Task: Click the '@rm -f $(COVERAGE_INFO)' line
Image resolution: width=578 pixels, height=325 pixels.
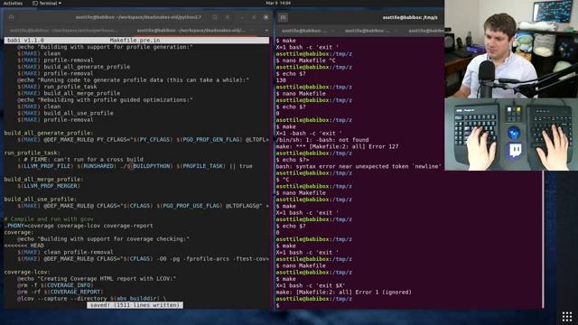Action: [55, 285]
